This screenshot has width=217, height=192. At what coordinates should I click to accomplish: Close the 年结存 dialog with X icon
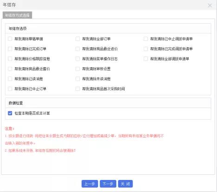(210, 6)
